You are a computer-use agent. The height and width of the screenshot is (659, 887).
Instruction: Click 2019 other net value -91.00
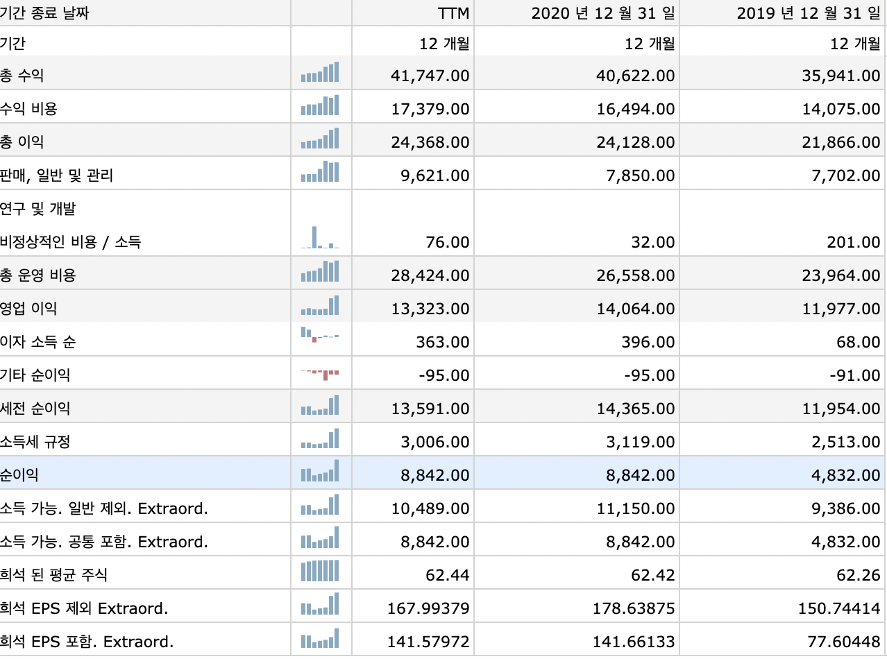point(855,375)
